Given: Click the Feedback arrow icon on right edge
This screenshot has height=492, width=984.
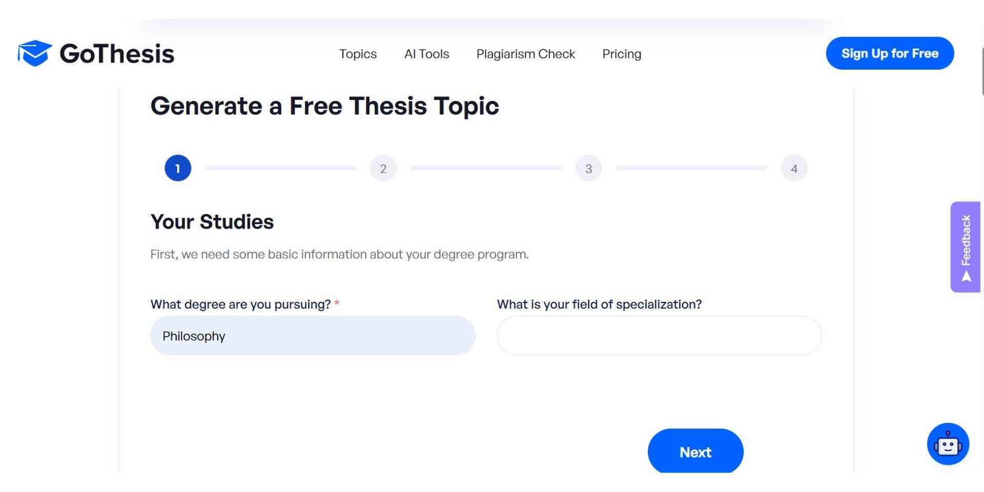Looking at the screenshot, I should click(x=966, y=276).
